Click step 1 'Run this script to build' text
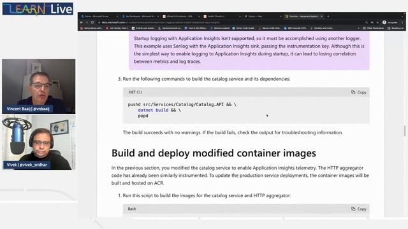Screen dimensions: 408x229 207,195
